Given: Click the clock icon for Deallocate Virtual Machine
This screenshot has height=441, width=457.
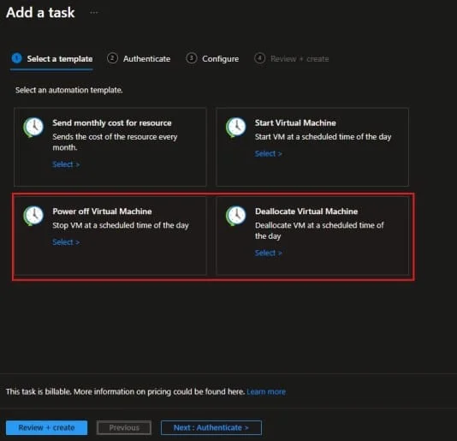Looking at the screenshot, I should coord(235,216).
